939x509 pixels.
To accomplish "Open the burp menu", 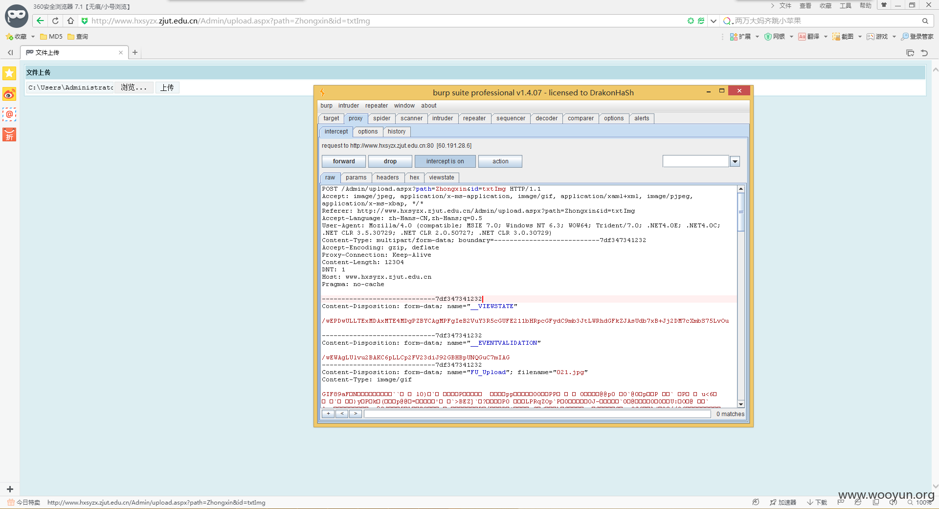I will [326, 106].
